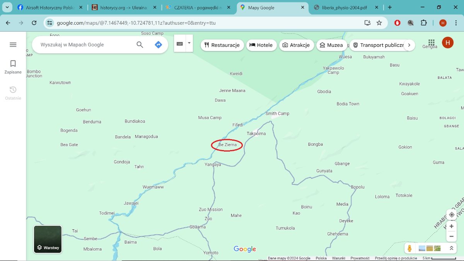Click the search magnifier icon
Viewport: 464px width, 261px height.
pyautogui.click(x=140, y=45)
